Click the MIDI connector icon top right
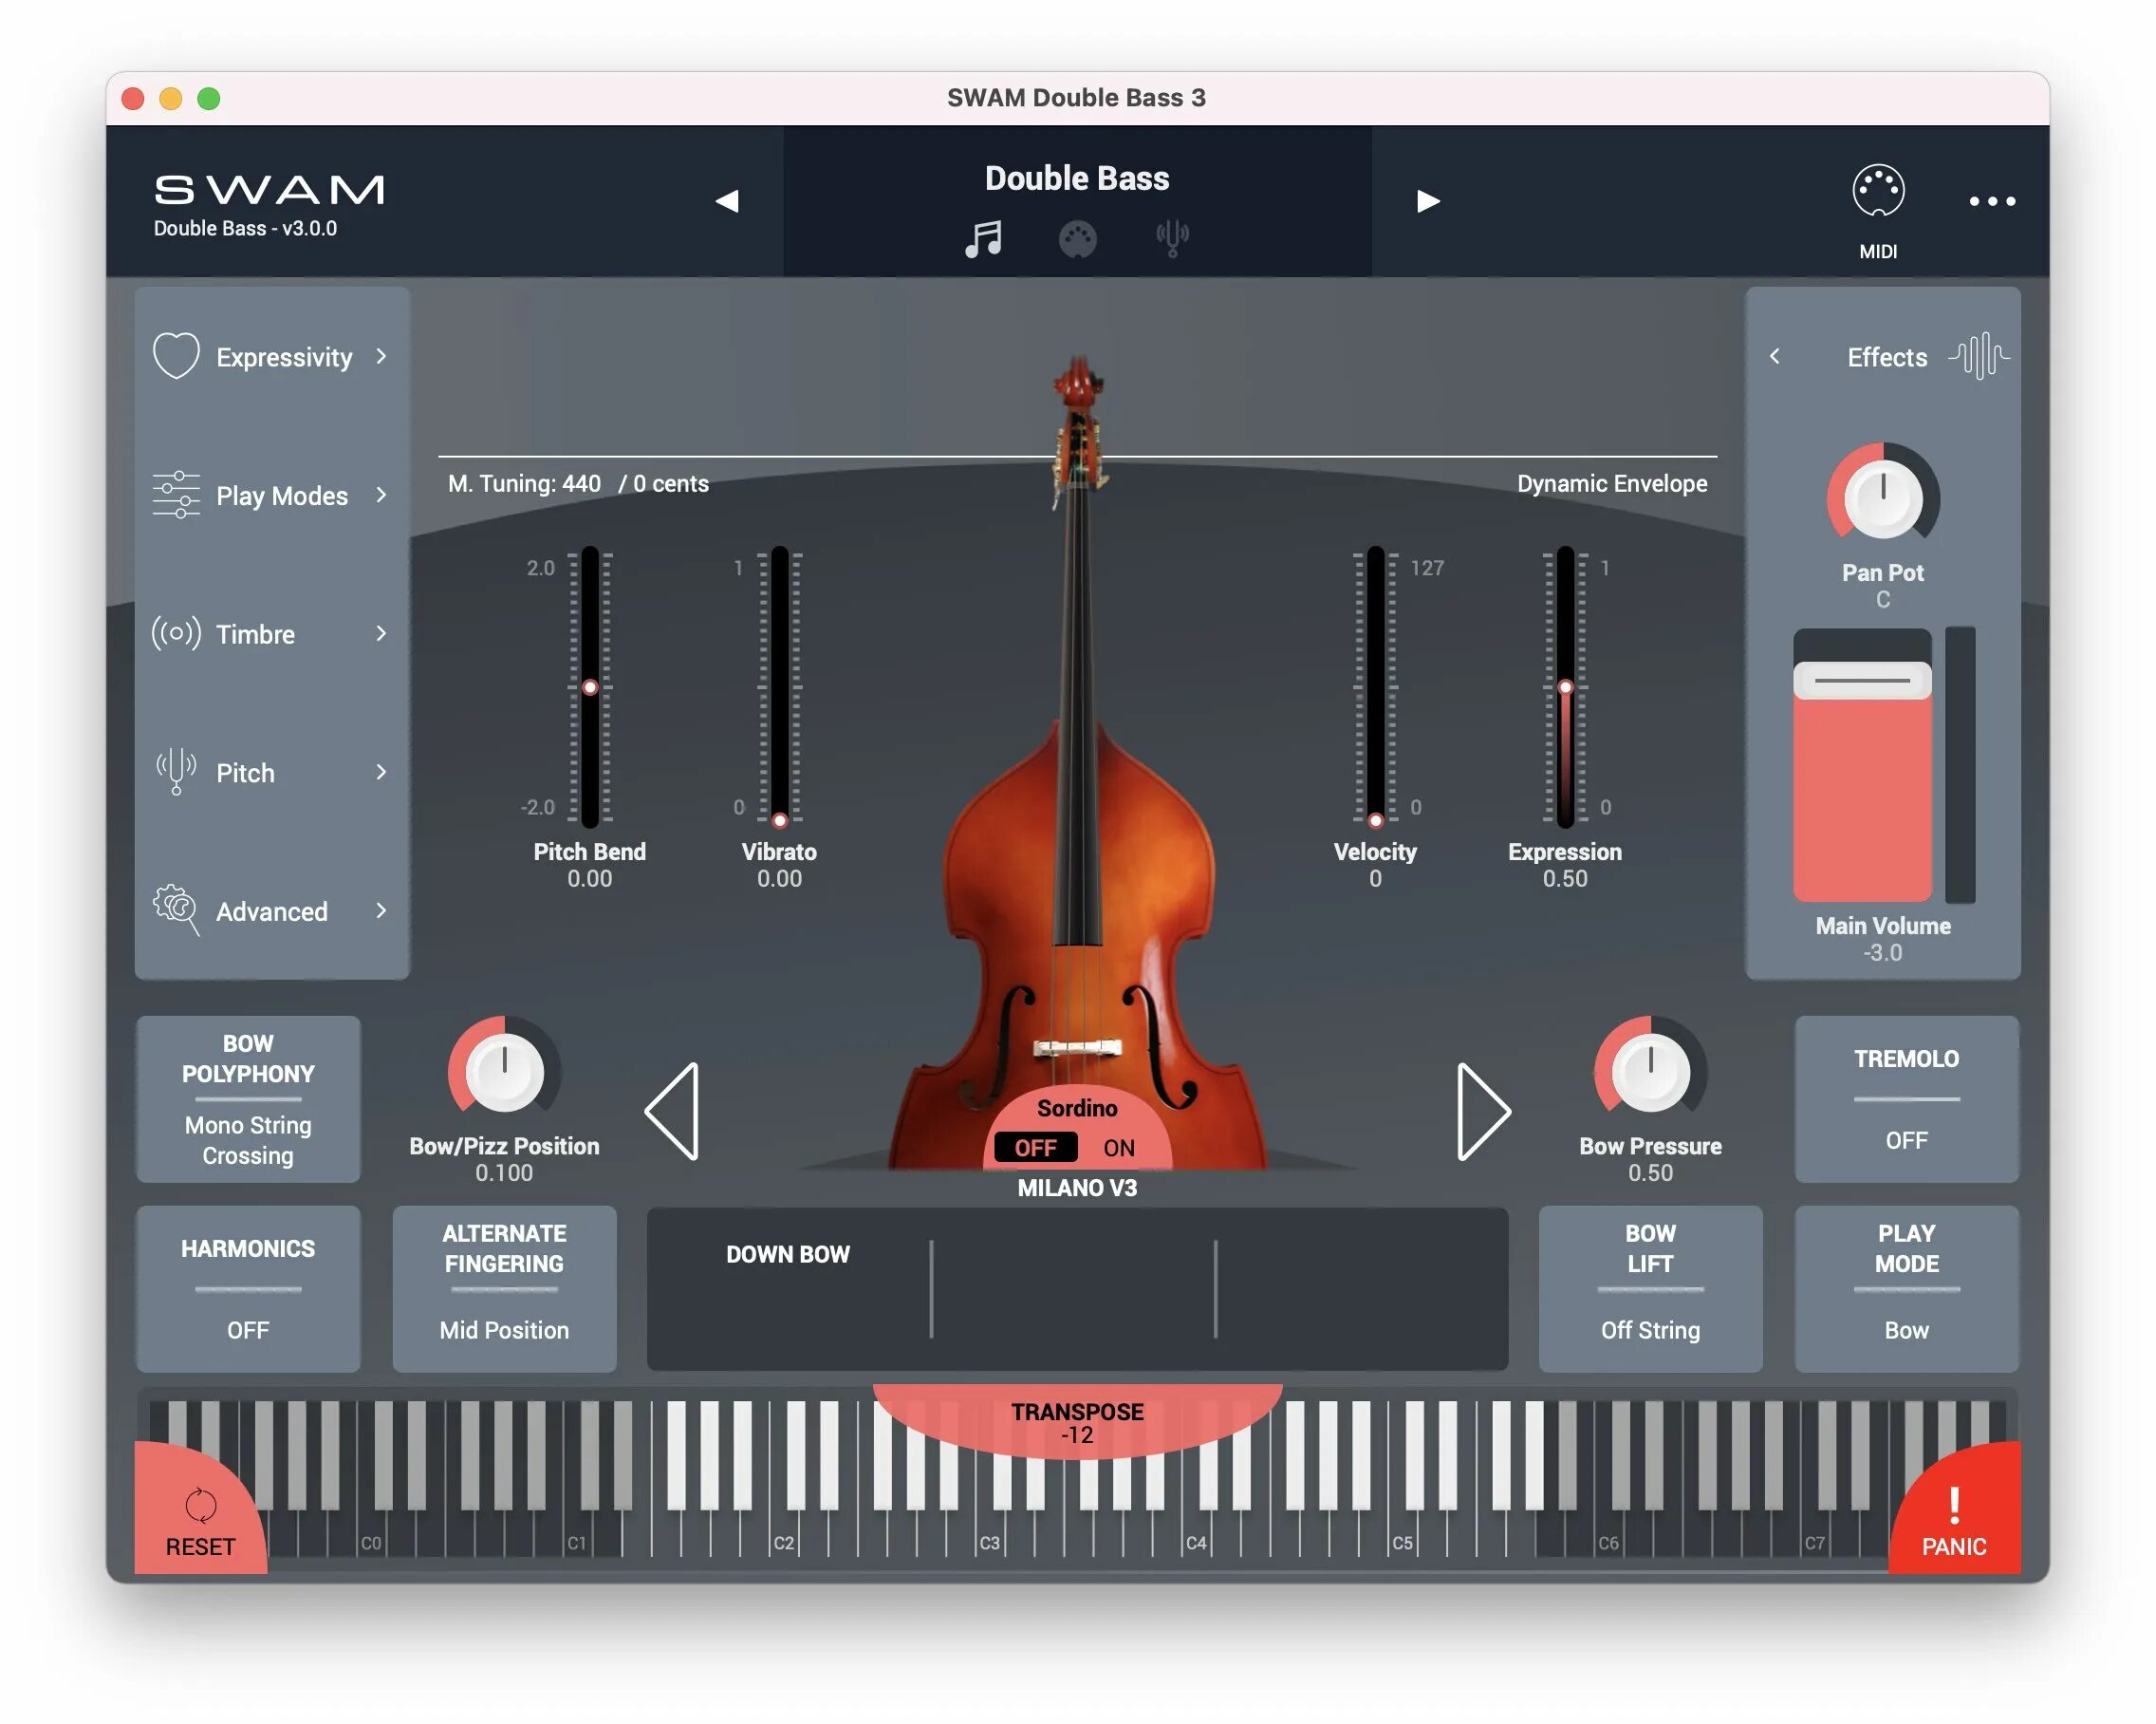This screenshot has height=1724, width=2156. pos(1877,190)
